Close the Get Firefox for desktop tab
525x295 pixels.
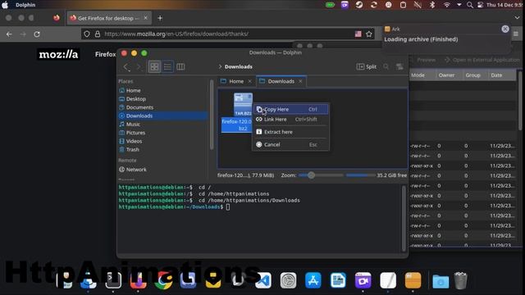pos(146,18)
